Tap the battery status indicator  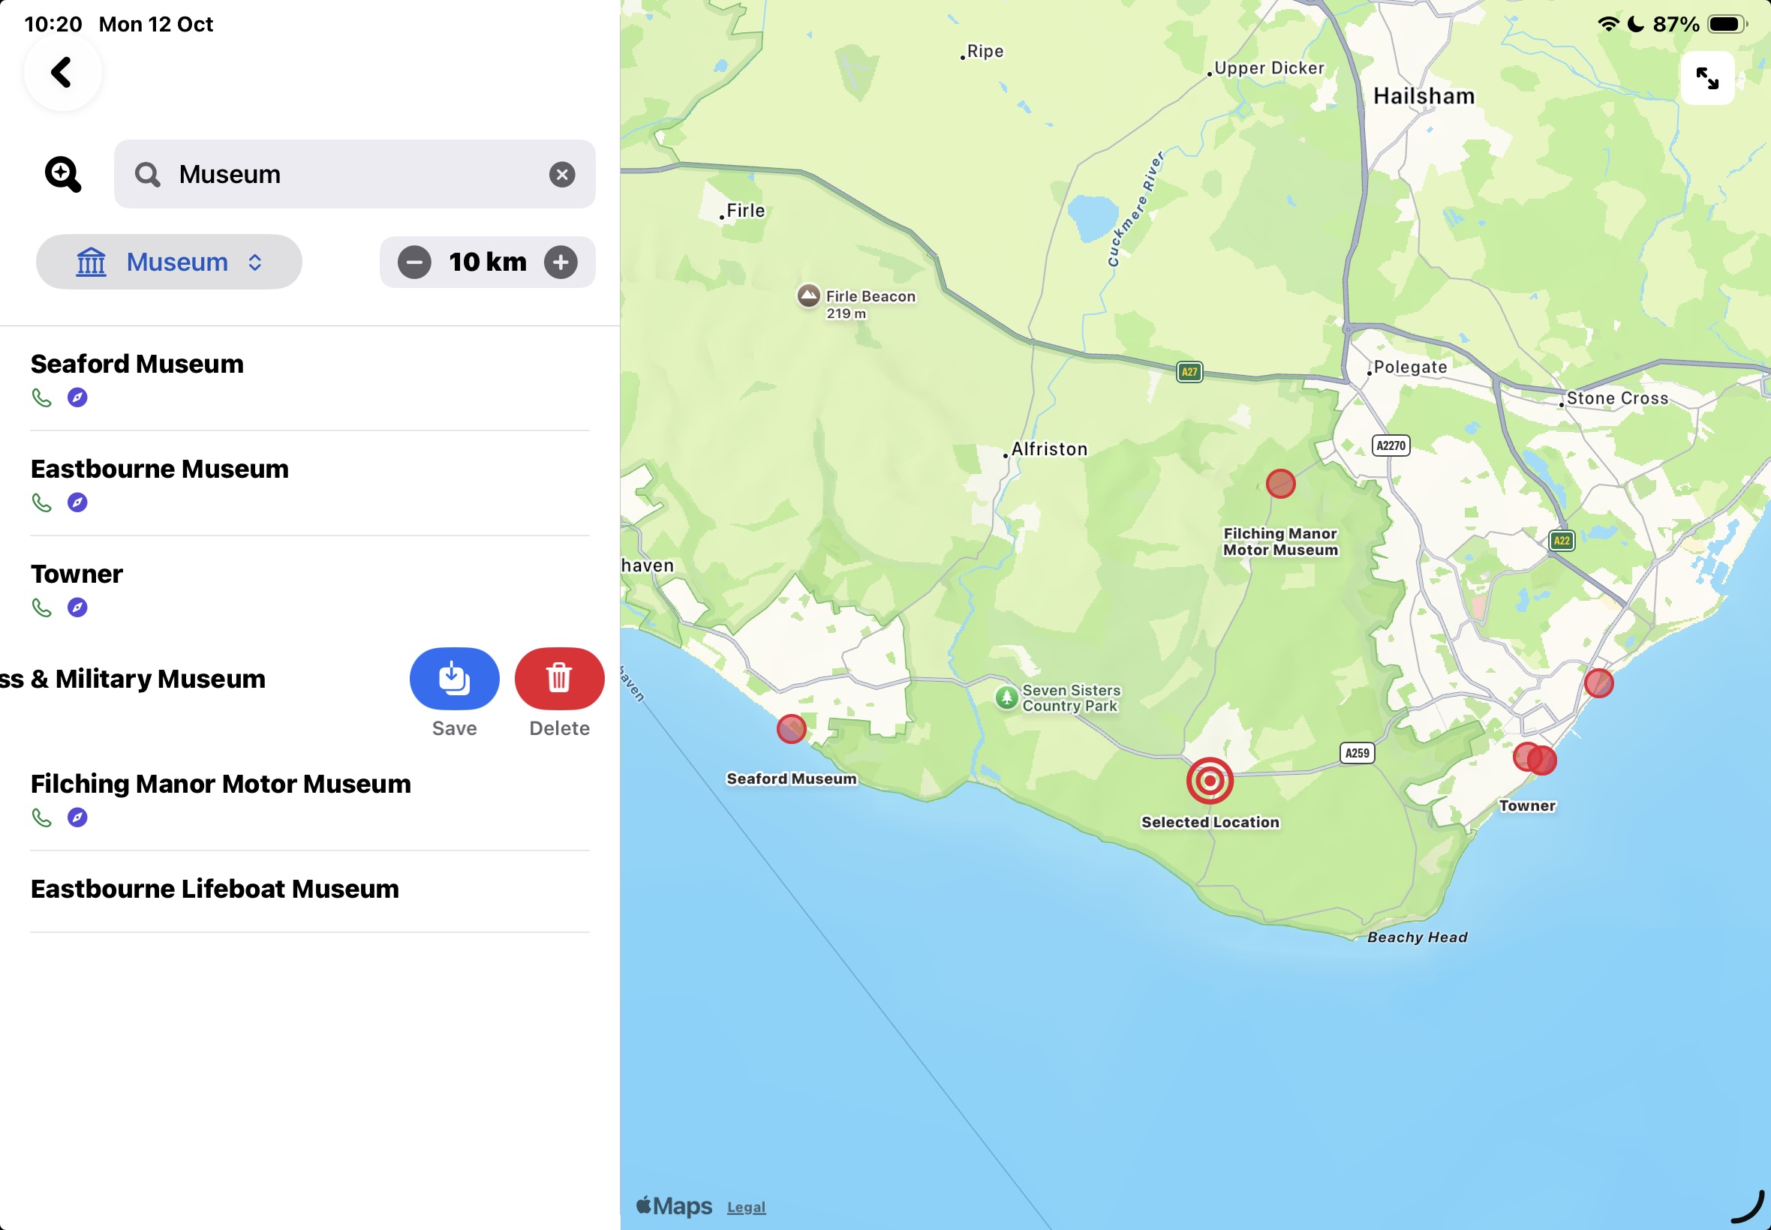pos(1727,24)
